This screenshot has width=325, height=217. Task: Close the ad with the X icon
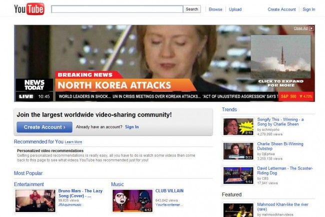tap(311, 28)
